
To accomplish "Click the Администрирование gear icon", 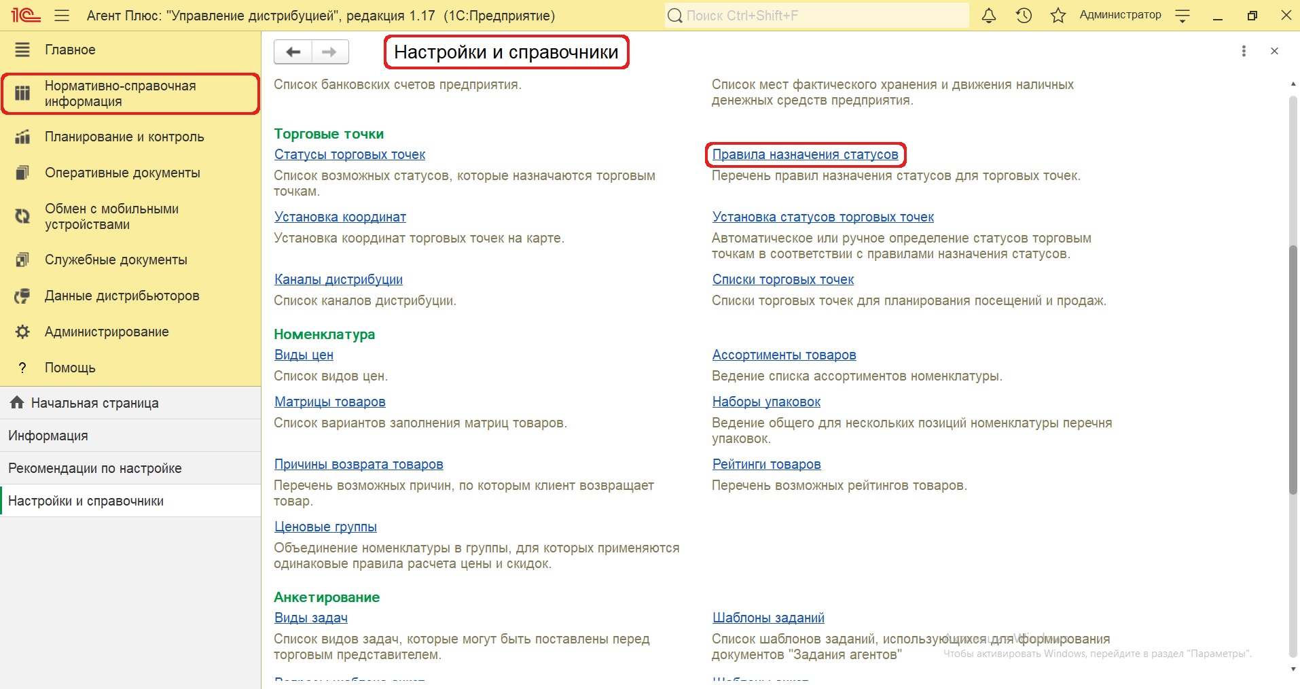I will point(22,332).
